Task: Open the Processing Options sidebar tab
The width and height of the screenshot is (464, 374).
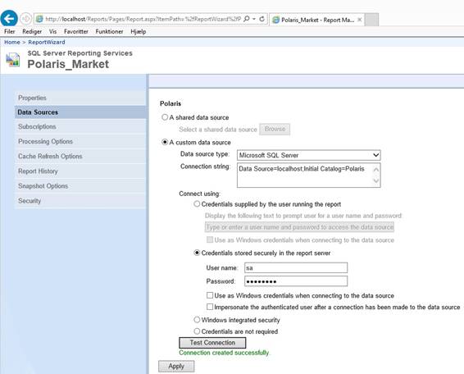Action: pos(80,142)
